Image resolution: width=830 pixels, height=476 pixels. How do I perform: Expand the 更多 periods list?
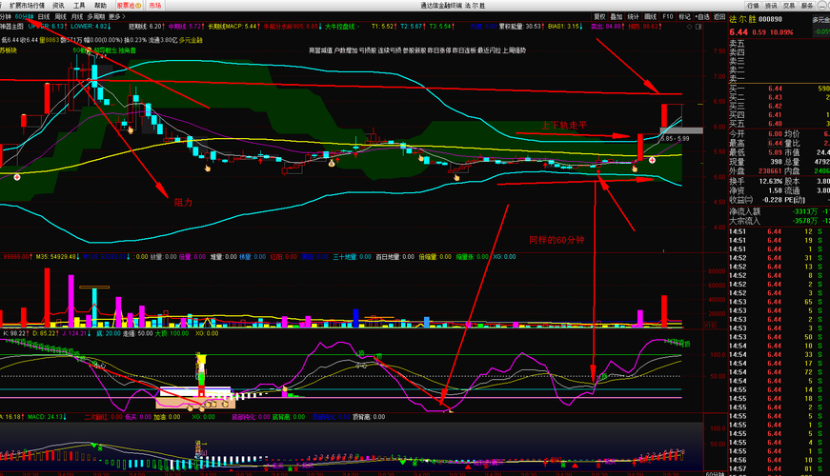[116, 17]
